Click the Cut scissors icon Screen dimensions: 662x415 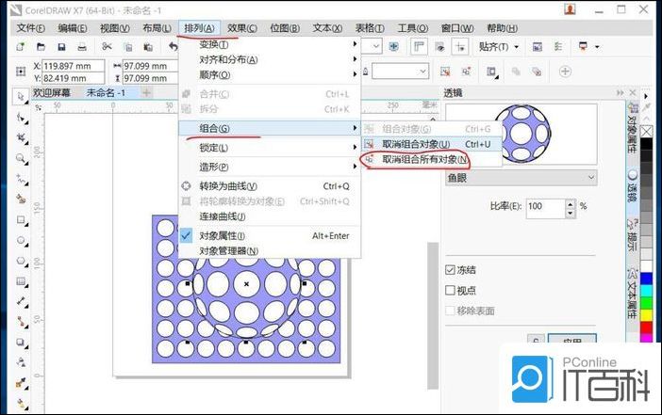pyautogui.click(x=107, y=47)
